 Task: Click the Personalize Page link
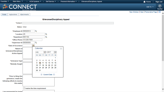[151, 12]
